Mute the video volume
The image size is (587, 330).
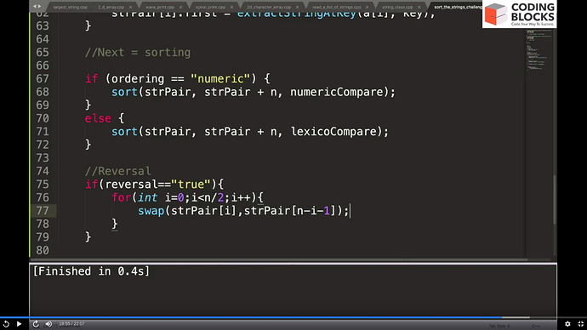coord(48,324)
